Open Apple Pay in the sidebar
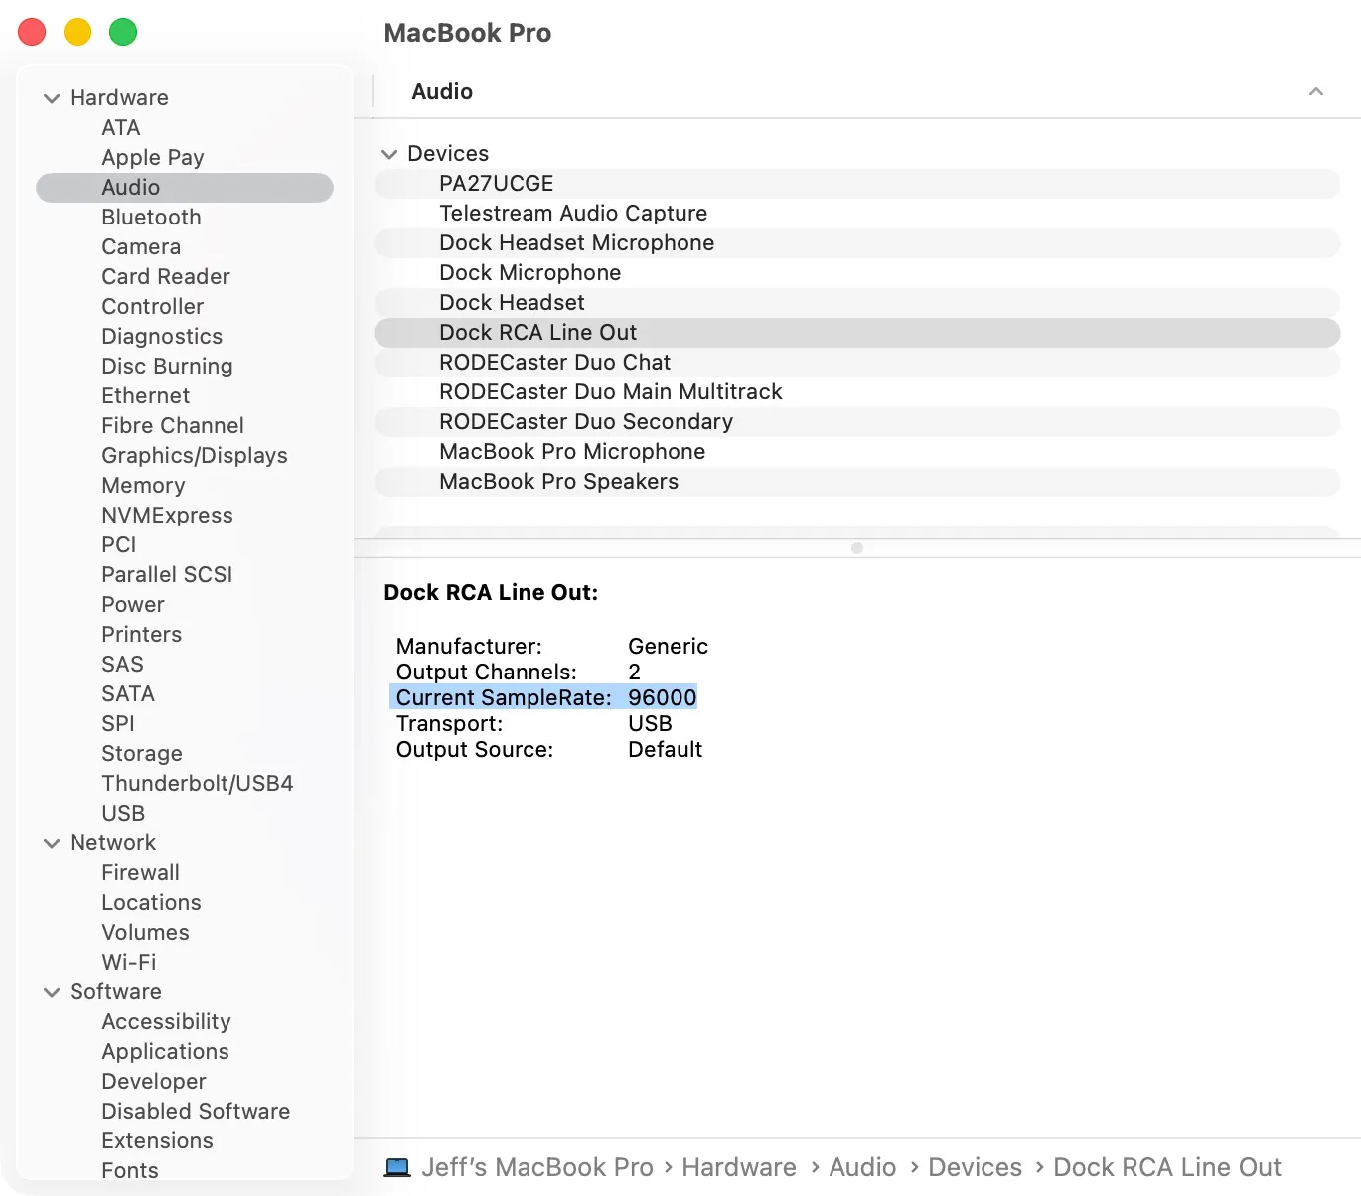Image resolution: width=1361 pixels, height=1196 pixels. pos(153,158)
